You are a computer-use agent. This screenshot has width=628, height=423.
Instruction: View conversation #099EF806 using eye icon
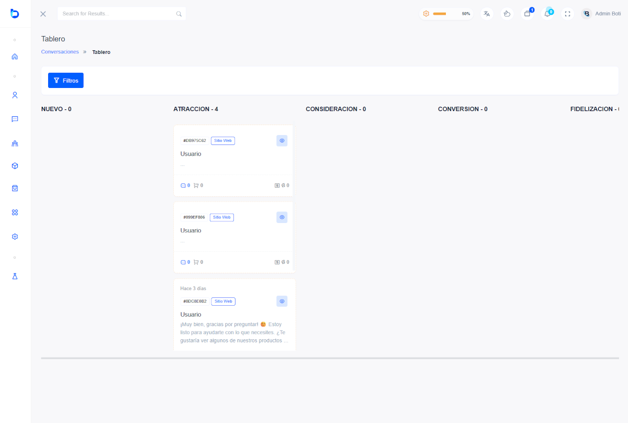[x=282, y=217]
